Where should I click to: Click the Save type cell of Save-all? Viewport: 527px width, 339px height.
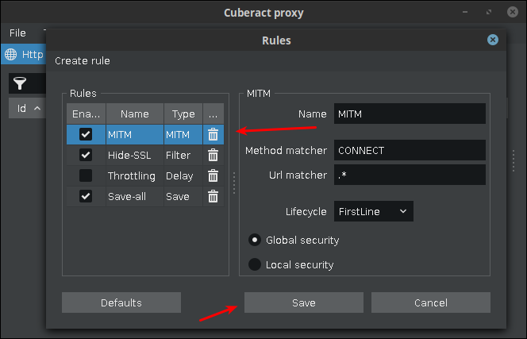click(183, 196)
